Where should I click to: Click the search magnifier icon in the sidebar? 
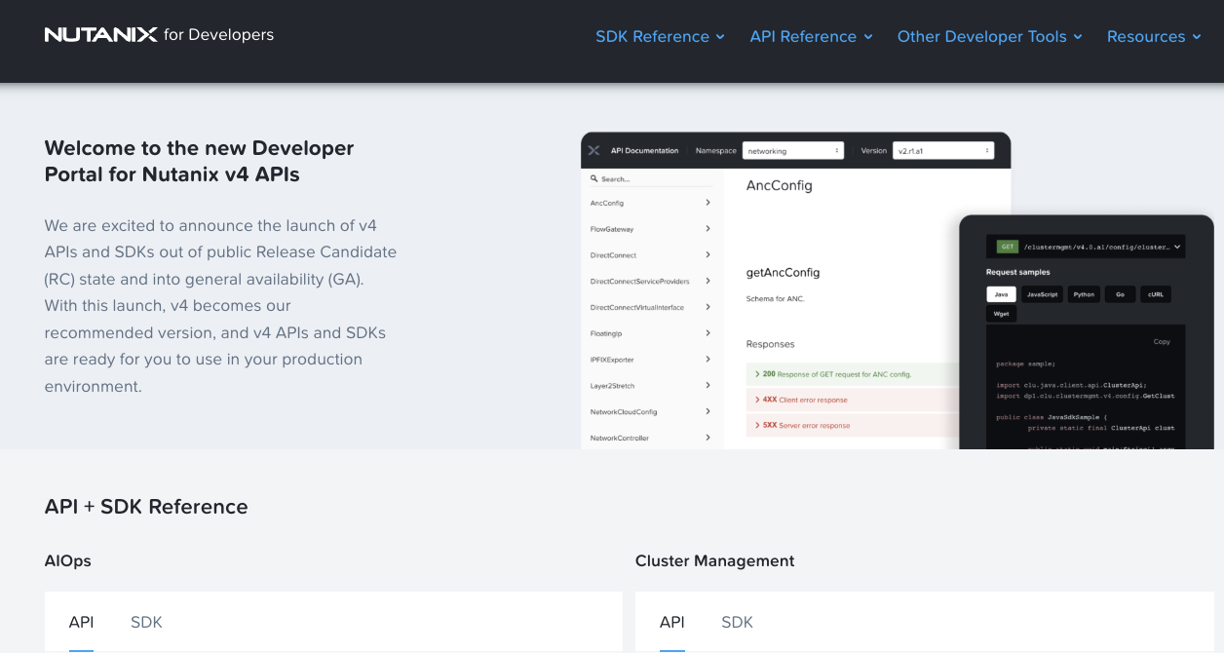click(x=595, y=178)
